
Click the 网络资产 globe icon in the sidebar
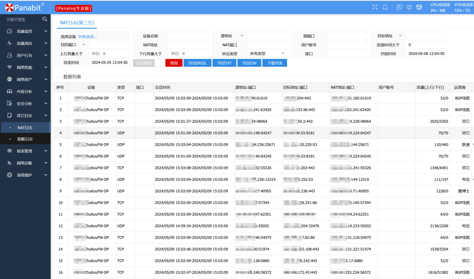(x=9, y=79)
